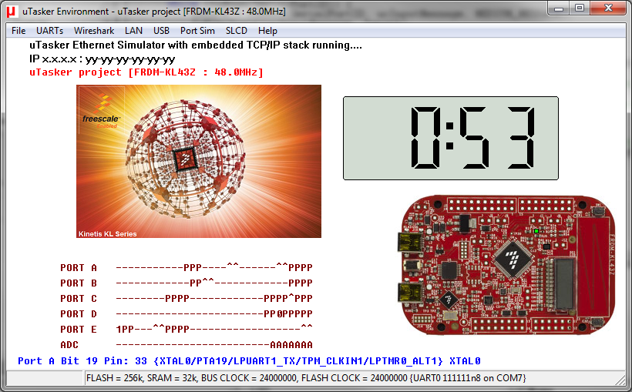
Task: Click the SLCD display showing 0:53
Action: [451, 138]
